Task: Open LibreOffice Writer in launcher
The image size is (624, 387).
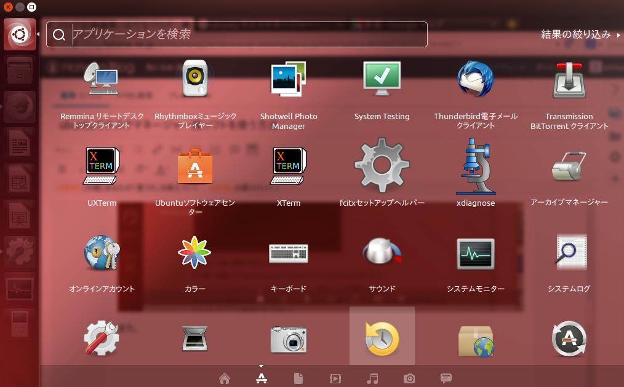Action: pos(20,143)
